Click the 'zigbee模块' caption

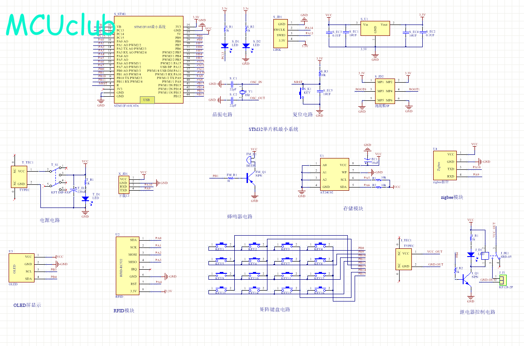452,197
